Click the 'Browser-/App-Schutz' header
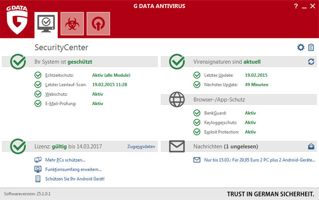Viewport: 319px width, 200px height. [x=219, y=99]
